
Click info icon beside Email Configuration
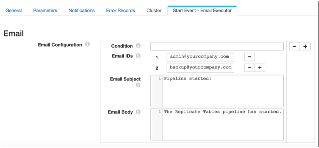(87, 44)
